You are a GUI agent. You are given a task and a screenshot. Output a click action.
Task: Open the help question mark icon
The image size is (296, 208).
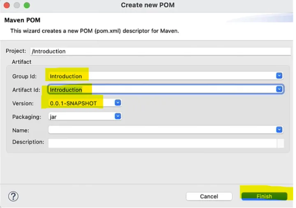(x=13, y=197)
